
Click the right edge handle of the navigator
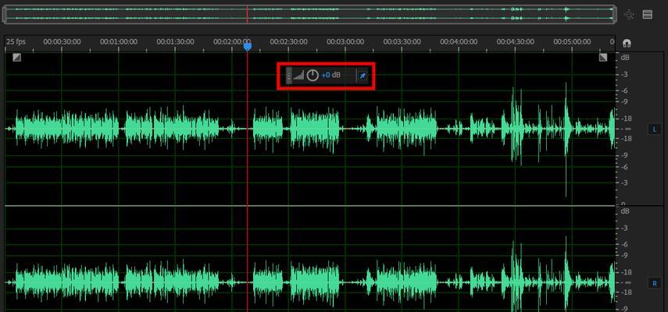coord(614,14)
